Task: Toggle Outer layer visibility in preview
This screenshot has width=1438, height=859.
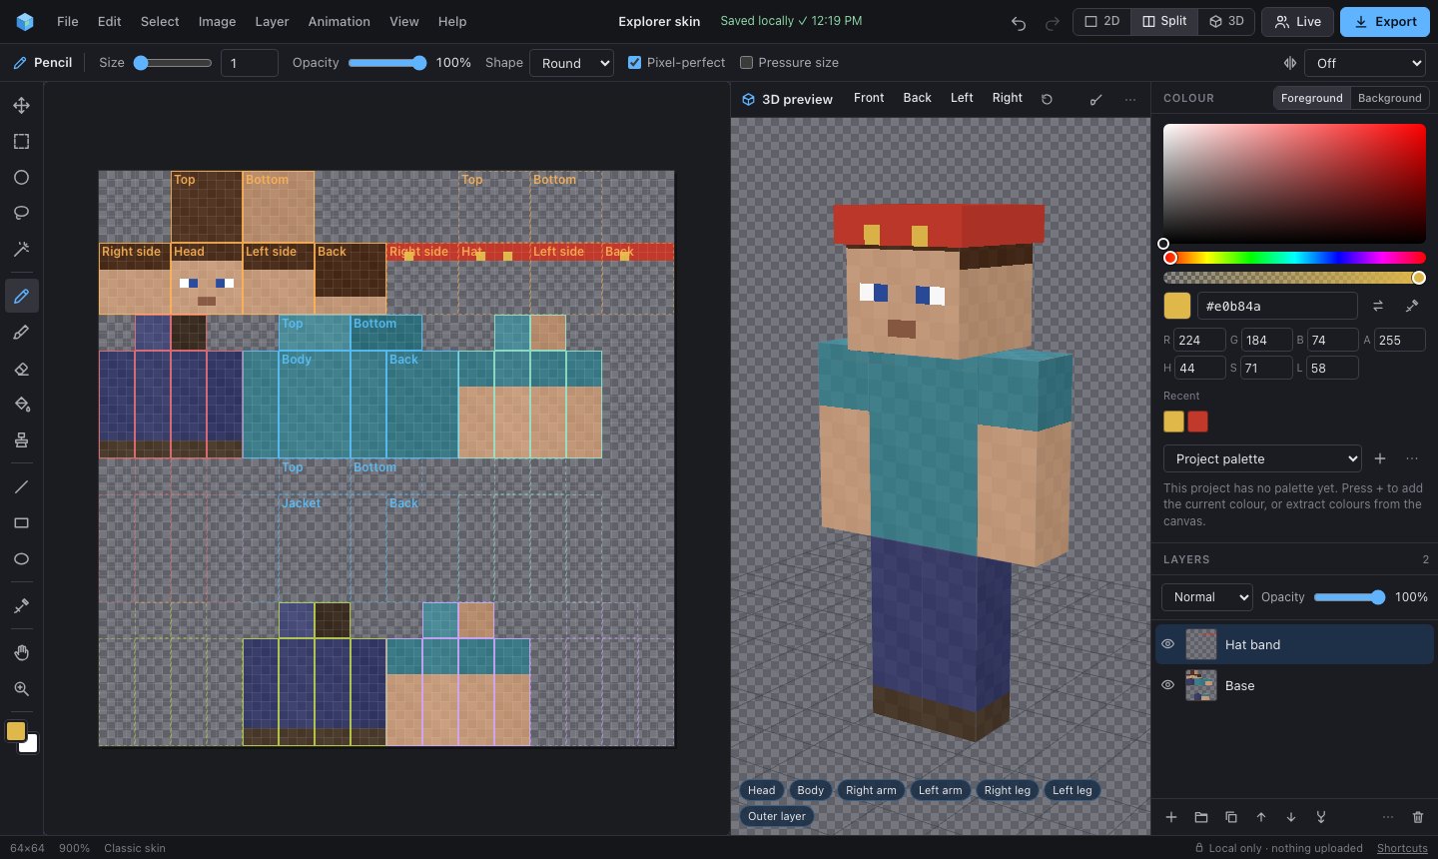Action: 777,816
